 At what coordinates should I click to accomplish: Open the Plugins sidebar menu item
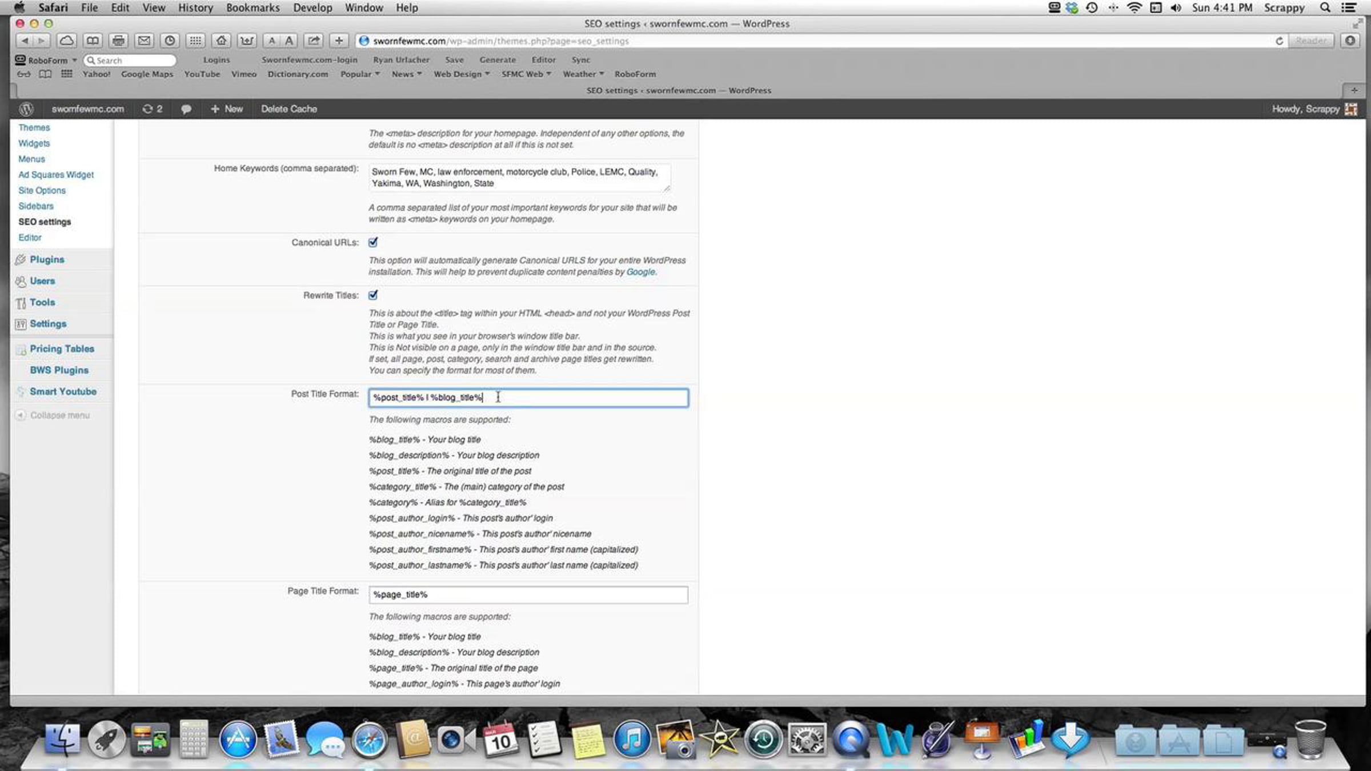point(47,259)
